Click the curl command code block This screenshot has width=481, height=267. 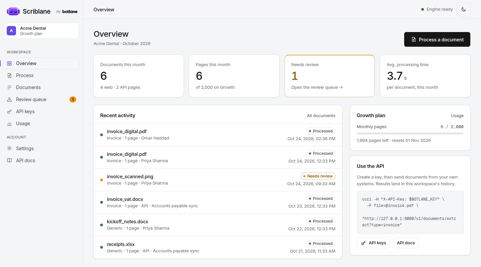click(x=410, y=212)
